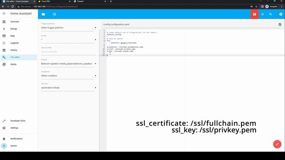Close the Duck DNS browser tab

70,1
